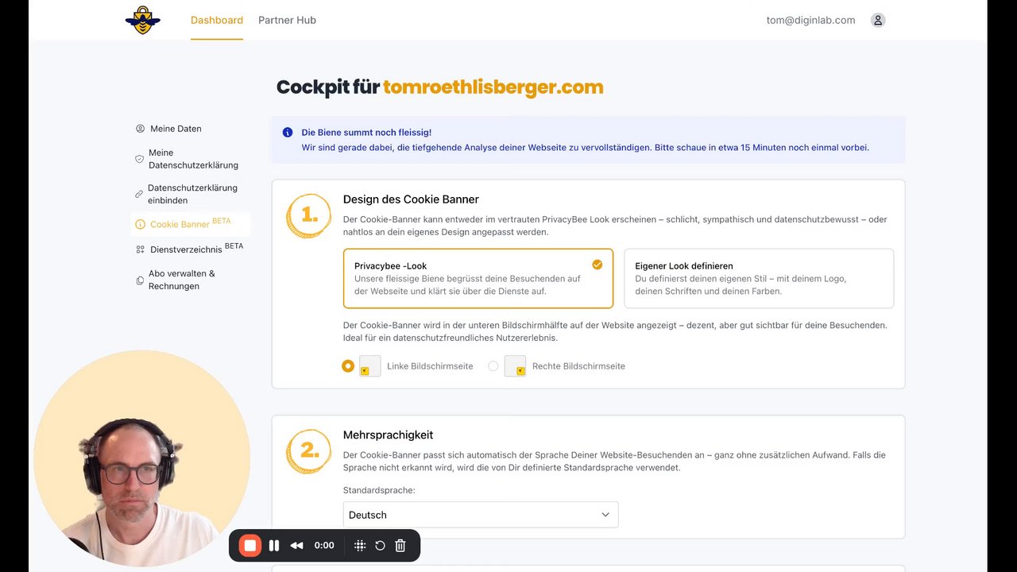
Task: Click the link icon for Datenschutzerklärung einbinden
Action: pyautogui.click(x=139, y=194)
